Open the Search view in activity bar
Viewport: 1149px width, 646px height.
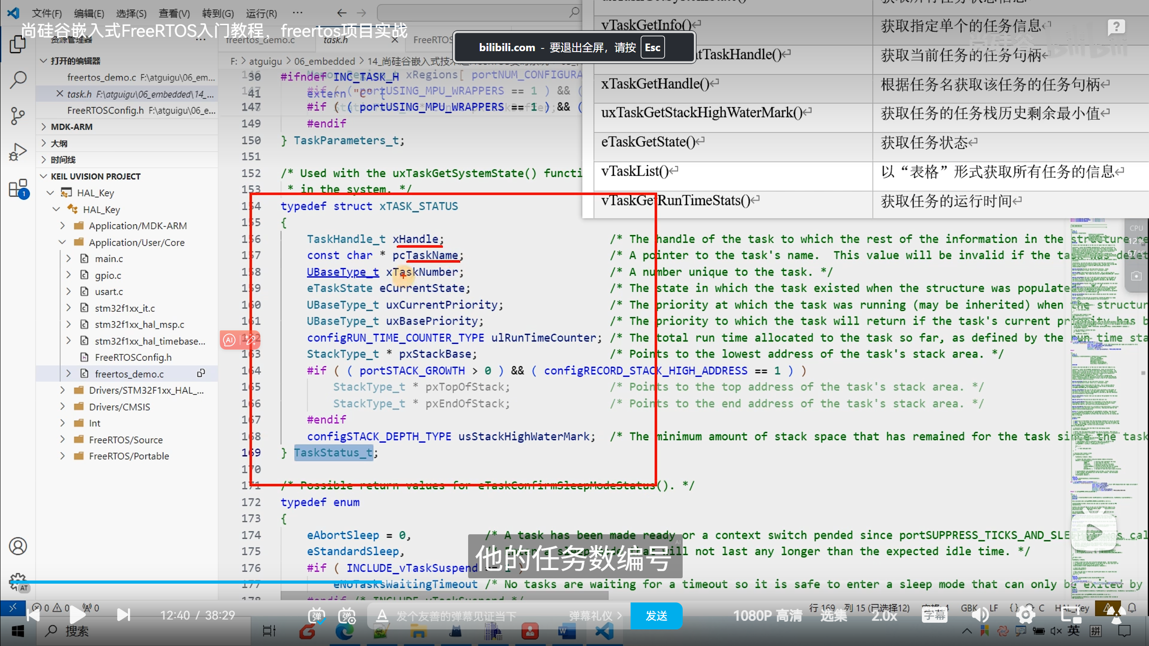tap(18, 80)
